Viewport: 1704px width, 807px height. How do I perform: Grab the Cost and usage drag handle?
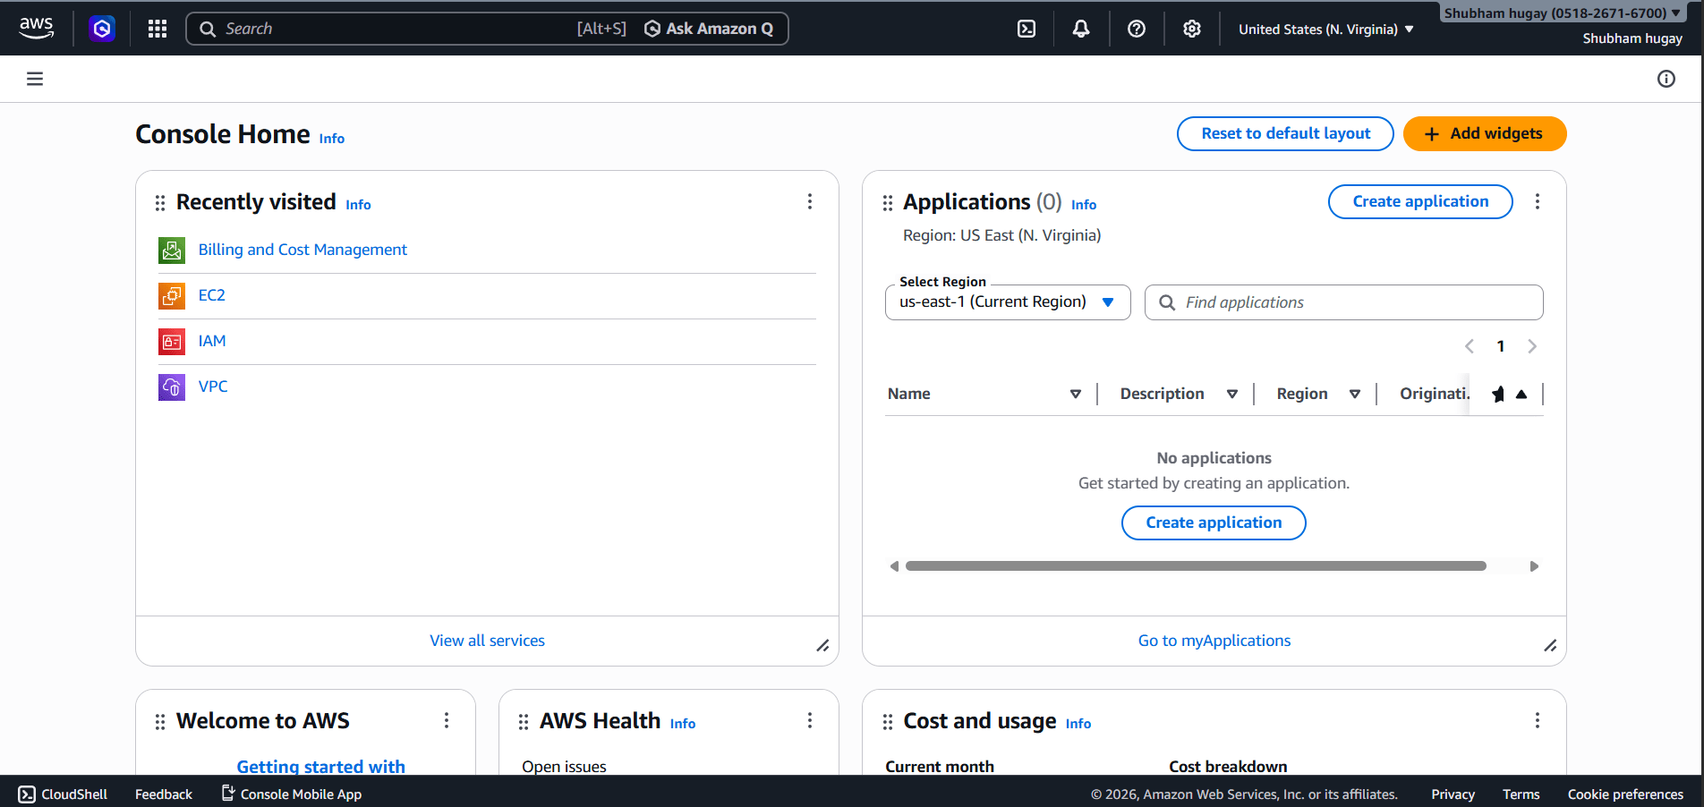coord(888,722)
